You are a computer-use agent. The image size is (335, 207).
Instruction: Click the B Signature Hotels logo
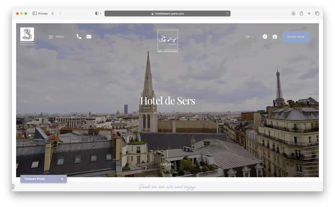[27, 36]
